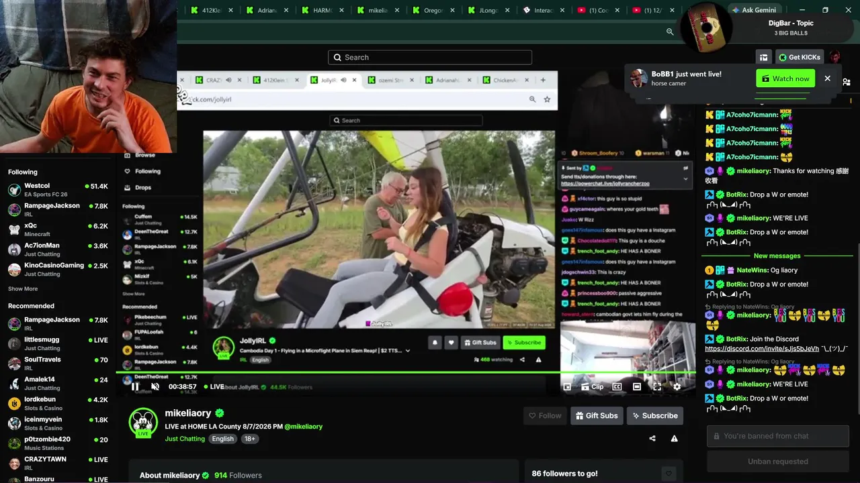
Task: Switch to the HARMO browser tab
Action: (x=322, y=10)
